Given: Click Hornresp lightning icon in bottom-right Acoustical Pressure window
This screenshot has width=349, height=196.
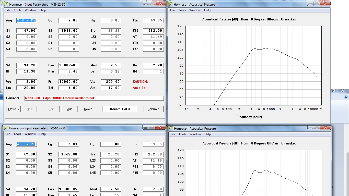Looking at the screenshot, I should [x=170, y=128].
